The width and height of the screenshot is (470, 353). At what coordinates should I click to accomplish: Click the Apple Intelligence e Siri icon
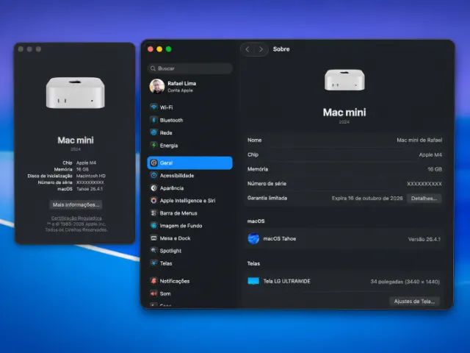click(x=153, y=201)
